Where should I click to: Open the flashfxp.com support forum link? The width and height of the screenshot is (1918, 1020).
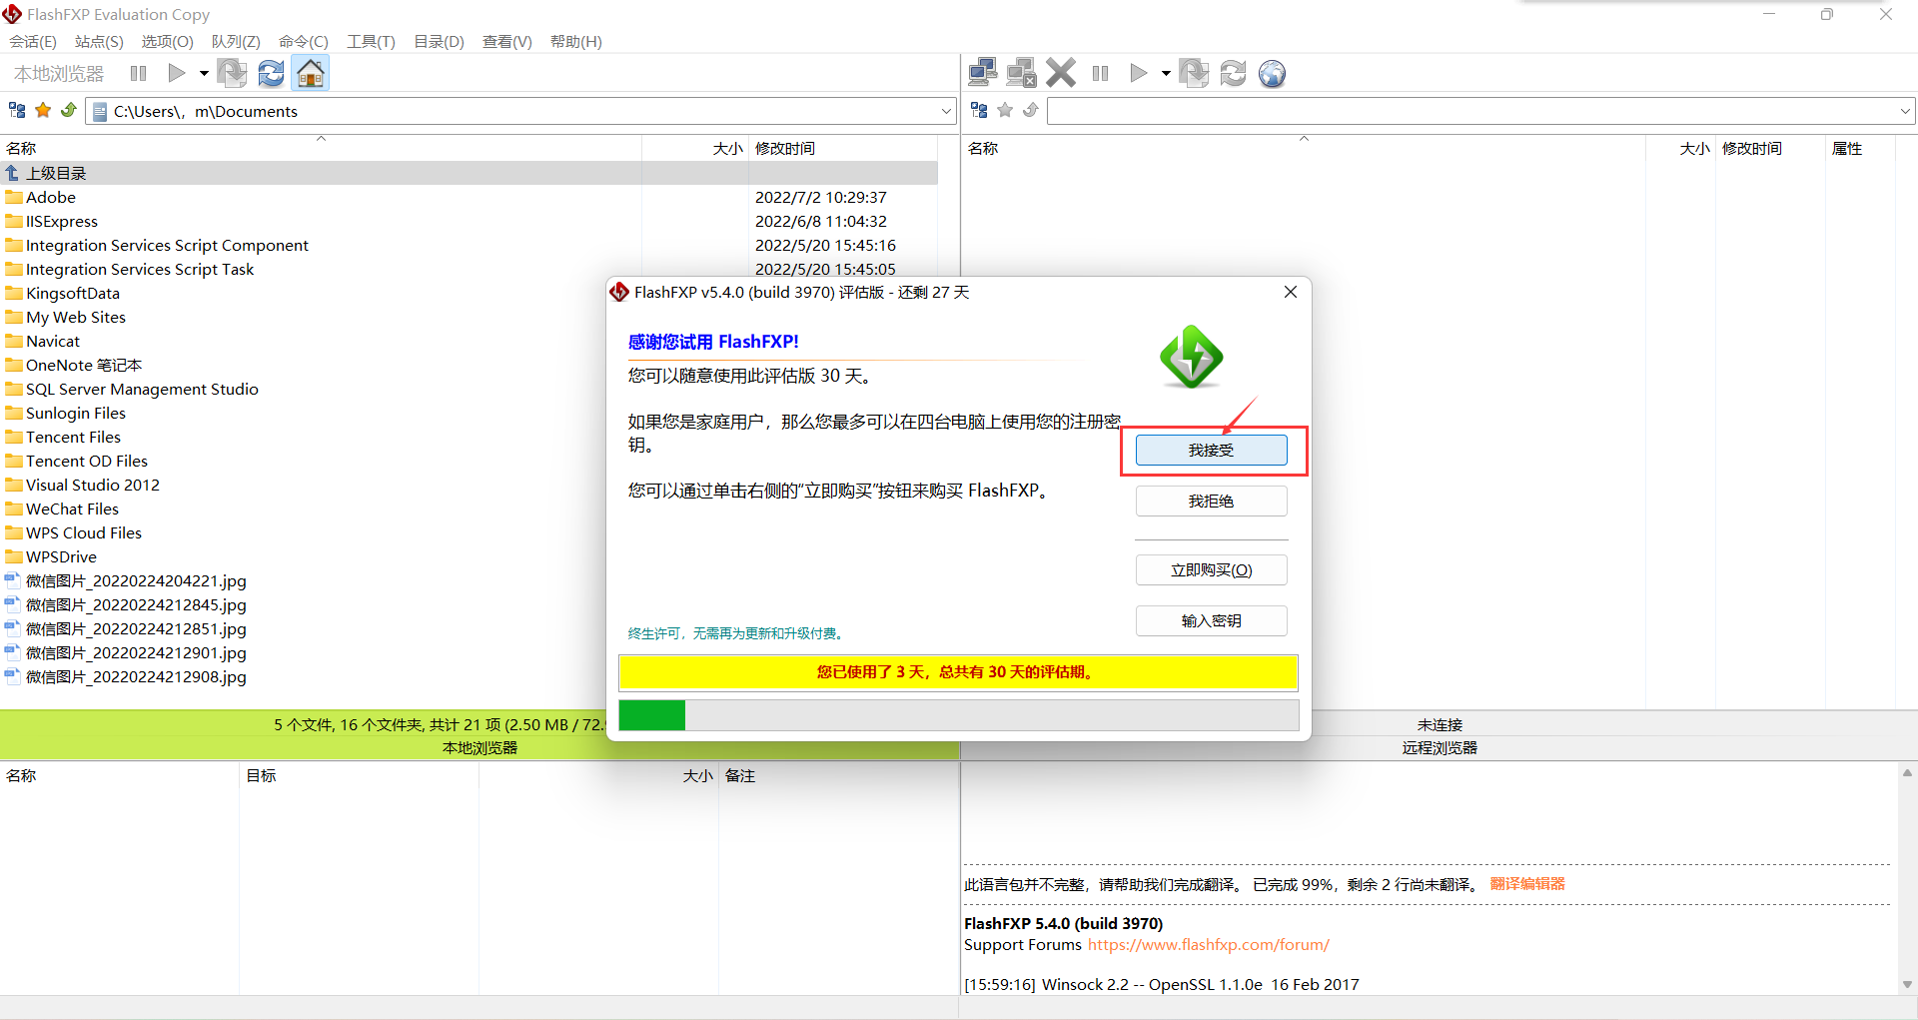click(x=1208, y=944)
